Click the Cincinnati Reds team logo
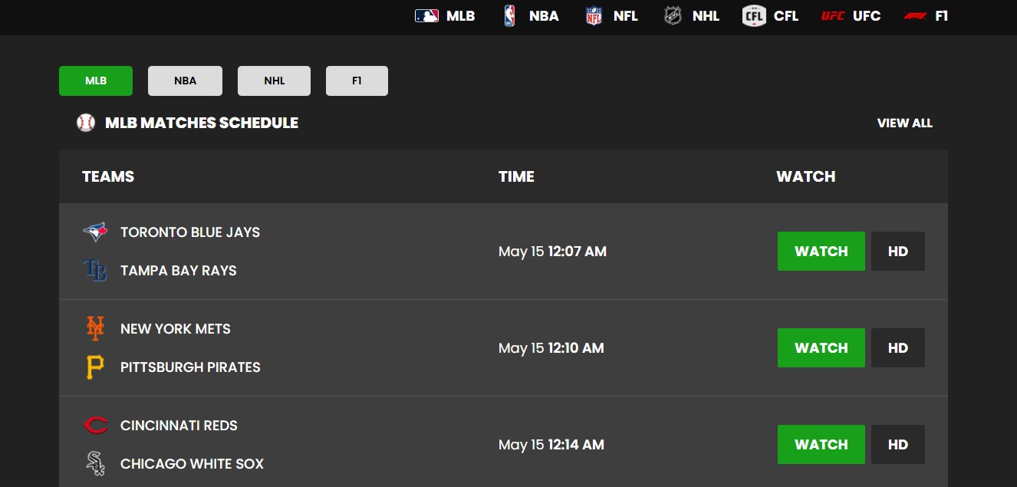The width and height of the screenshot is (1017, 487). coord(95,425)
